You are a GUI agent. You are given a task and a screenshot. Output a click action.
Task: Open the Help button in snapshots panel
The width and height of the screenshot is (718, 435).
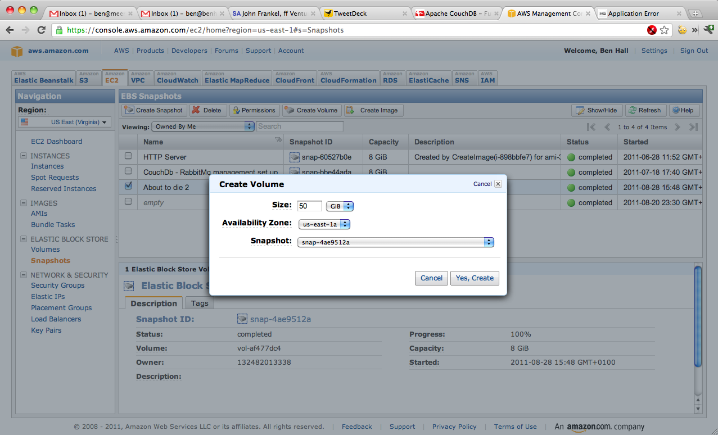tap(683, 110)
